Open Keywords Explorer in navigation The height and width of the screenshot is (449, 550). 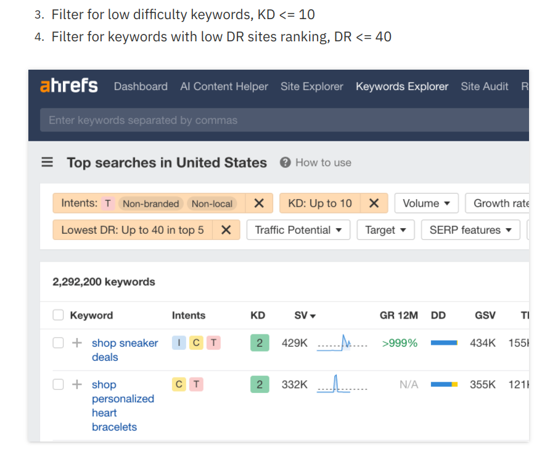[x=402, y=86]
